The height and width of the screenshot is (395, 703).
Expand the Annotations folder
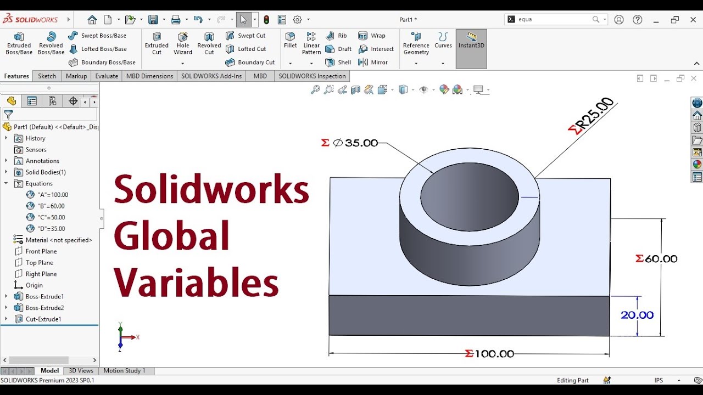6,161
